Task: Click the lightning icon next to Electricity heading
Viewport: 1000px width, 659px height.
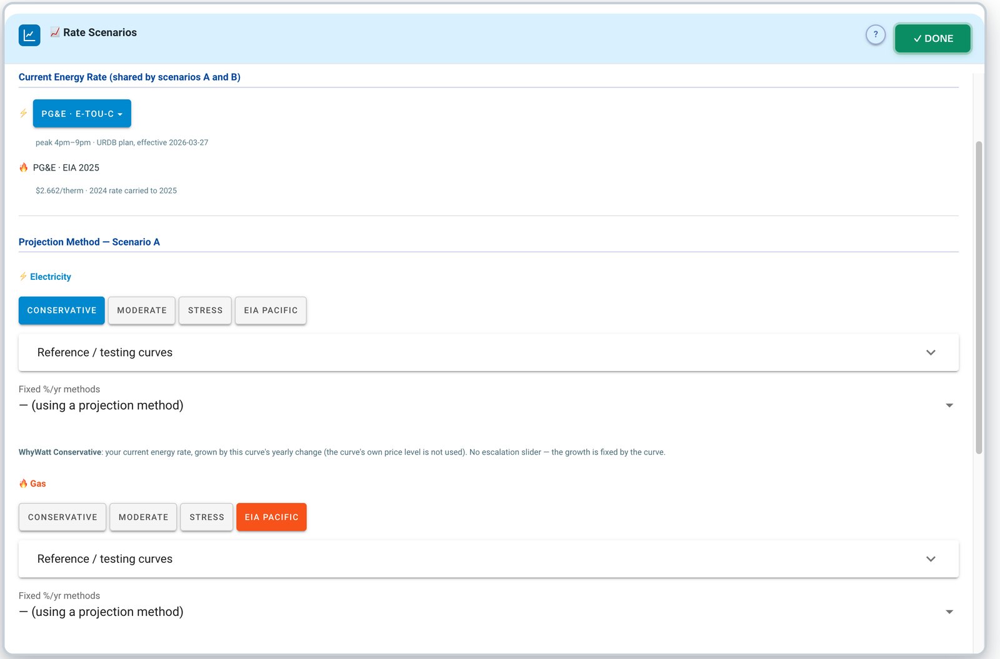Action: tap(23, 276)
